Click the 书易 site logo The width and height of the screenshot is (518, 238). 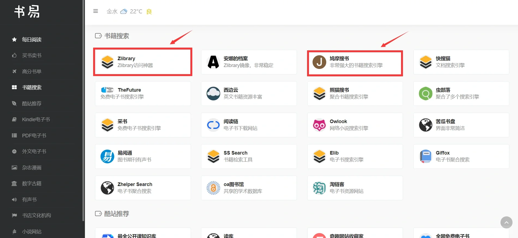coord(27,12)
